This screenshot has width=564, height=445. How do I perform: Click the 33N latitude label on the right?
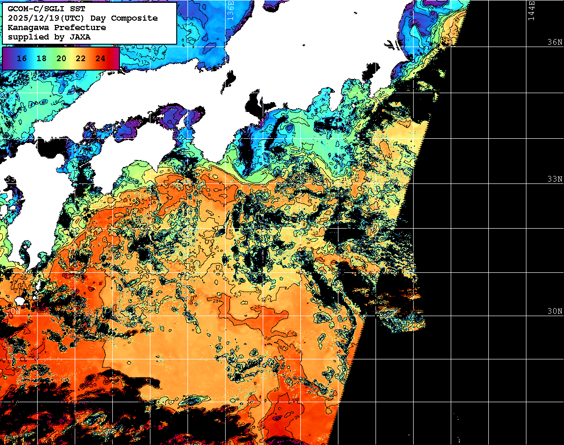554,179
